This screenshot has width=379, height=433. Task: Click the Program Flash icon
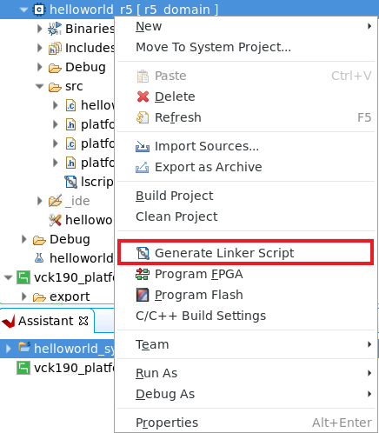pos(143,295)
